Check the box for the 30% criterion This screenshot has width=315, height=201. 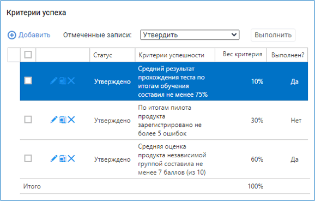coord(28,120)
